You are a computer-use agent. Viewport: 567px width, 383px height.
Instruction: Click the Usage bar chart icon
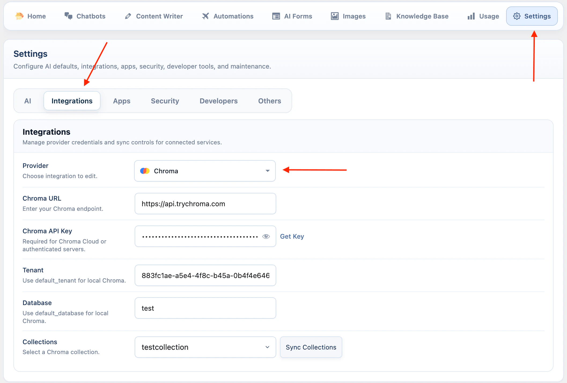(x=471, y=16)
